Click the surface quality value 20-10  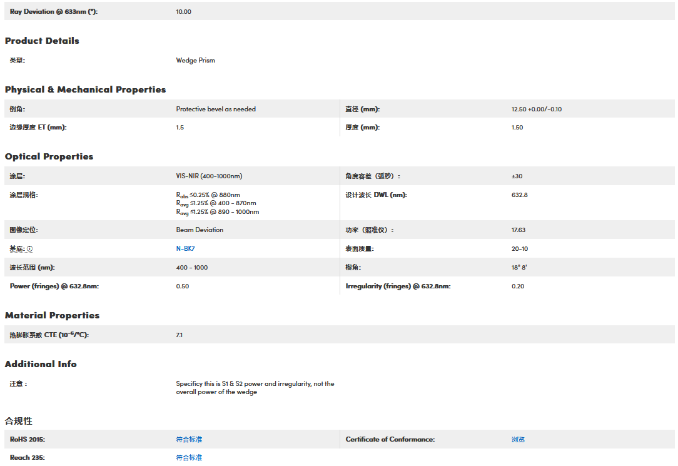click(519, 249)
